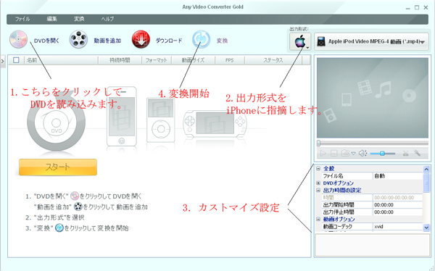Toggle the select-all checkbox in the list header
Screen dimensions: 435x271
[x=16, y=60]
